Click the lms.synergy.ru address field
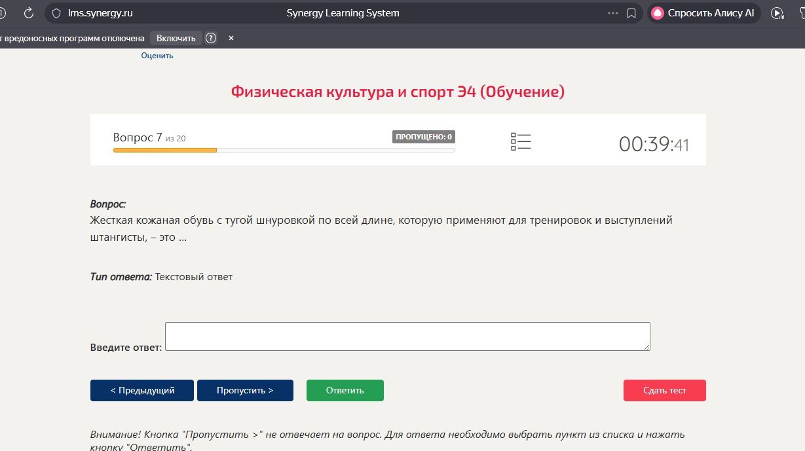The image size is (805, 451). pos(100,13)
